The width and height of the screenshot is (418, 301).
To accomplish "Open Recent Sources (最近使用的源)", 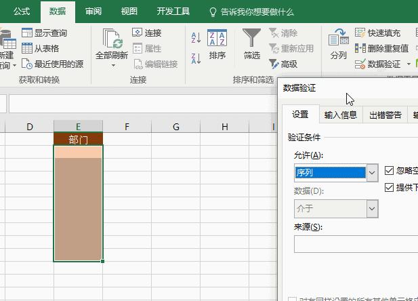I will coord(53,64).
